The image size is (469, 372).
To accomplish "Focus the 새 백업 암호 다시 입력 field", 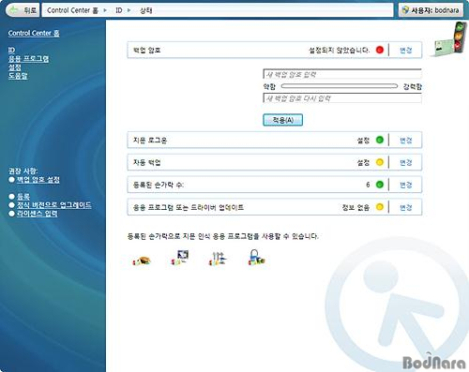I will [x=342, y=98].
